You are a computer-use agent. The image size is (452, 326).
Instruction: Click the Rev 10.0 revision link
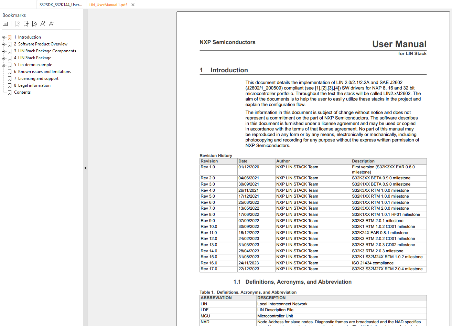208,227
